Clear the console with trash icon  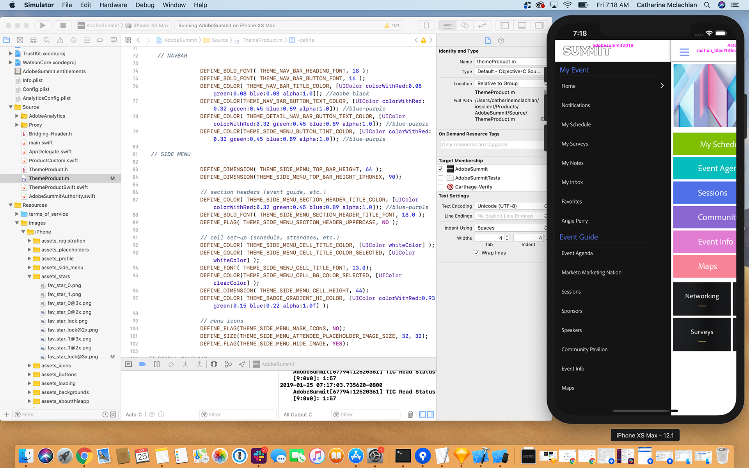(x=410, y=414)
